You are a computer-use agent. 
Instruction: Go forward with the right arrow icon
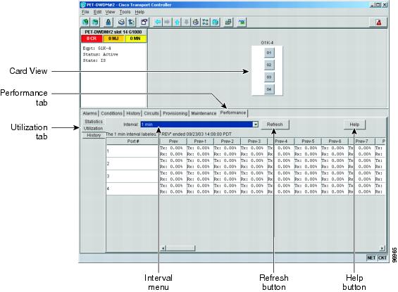click(x=167, y=22)
